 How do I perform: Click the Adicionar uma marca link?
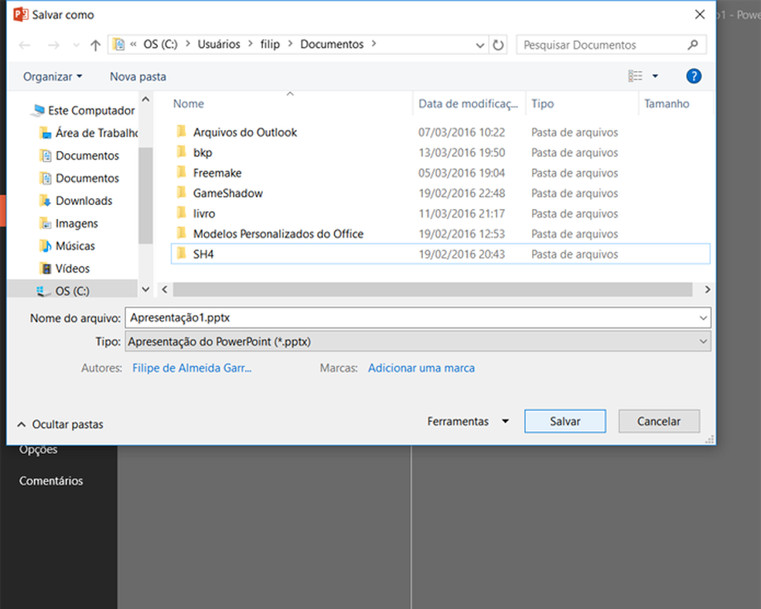click(x=421, y=368)
